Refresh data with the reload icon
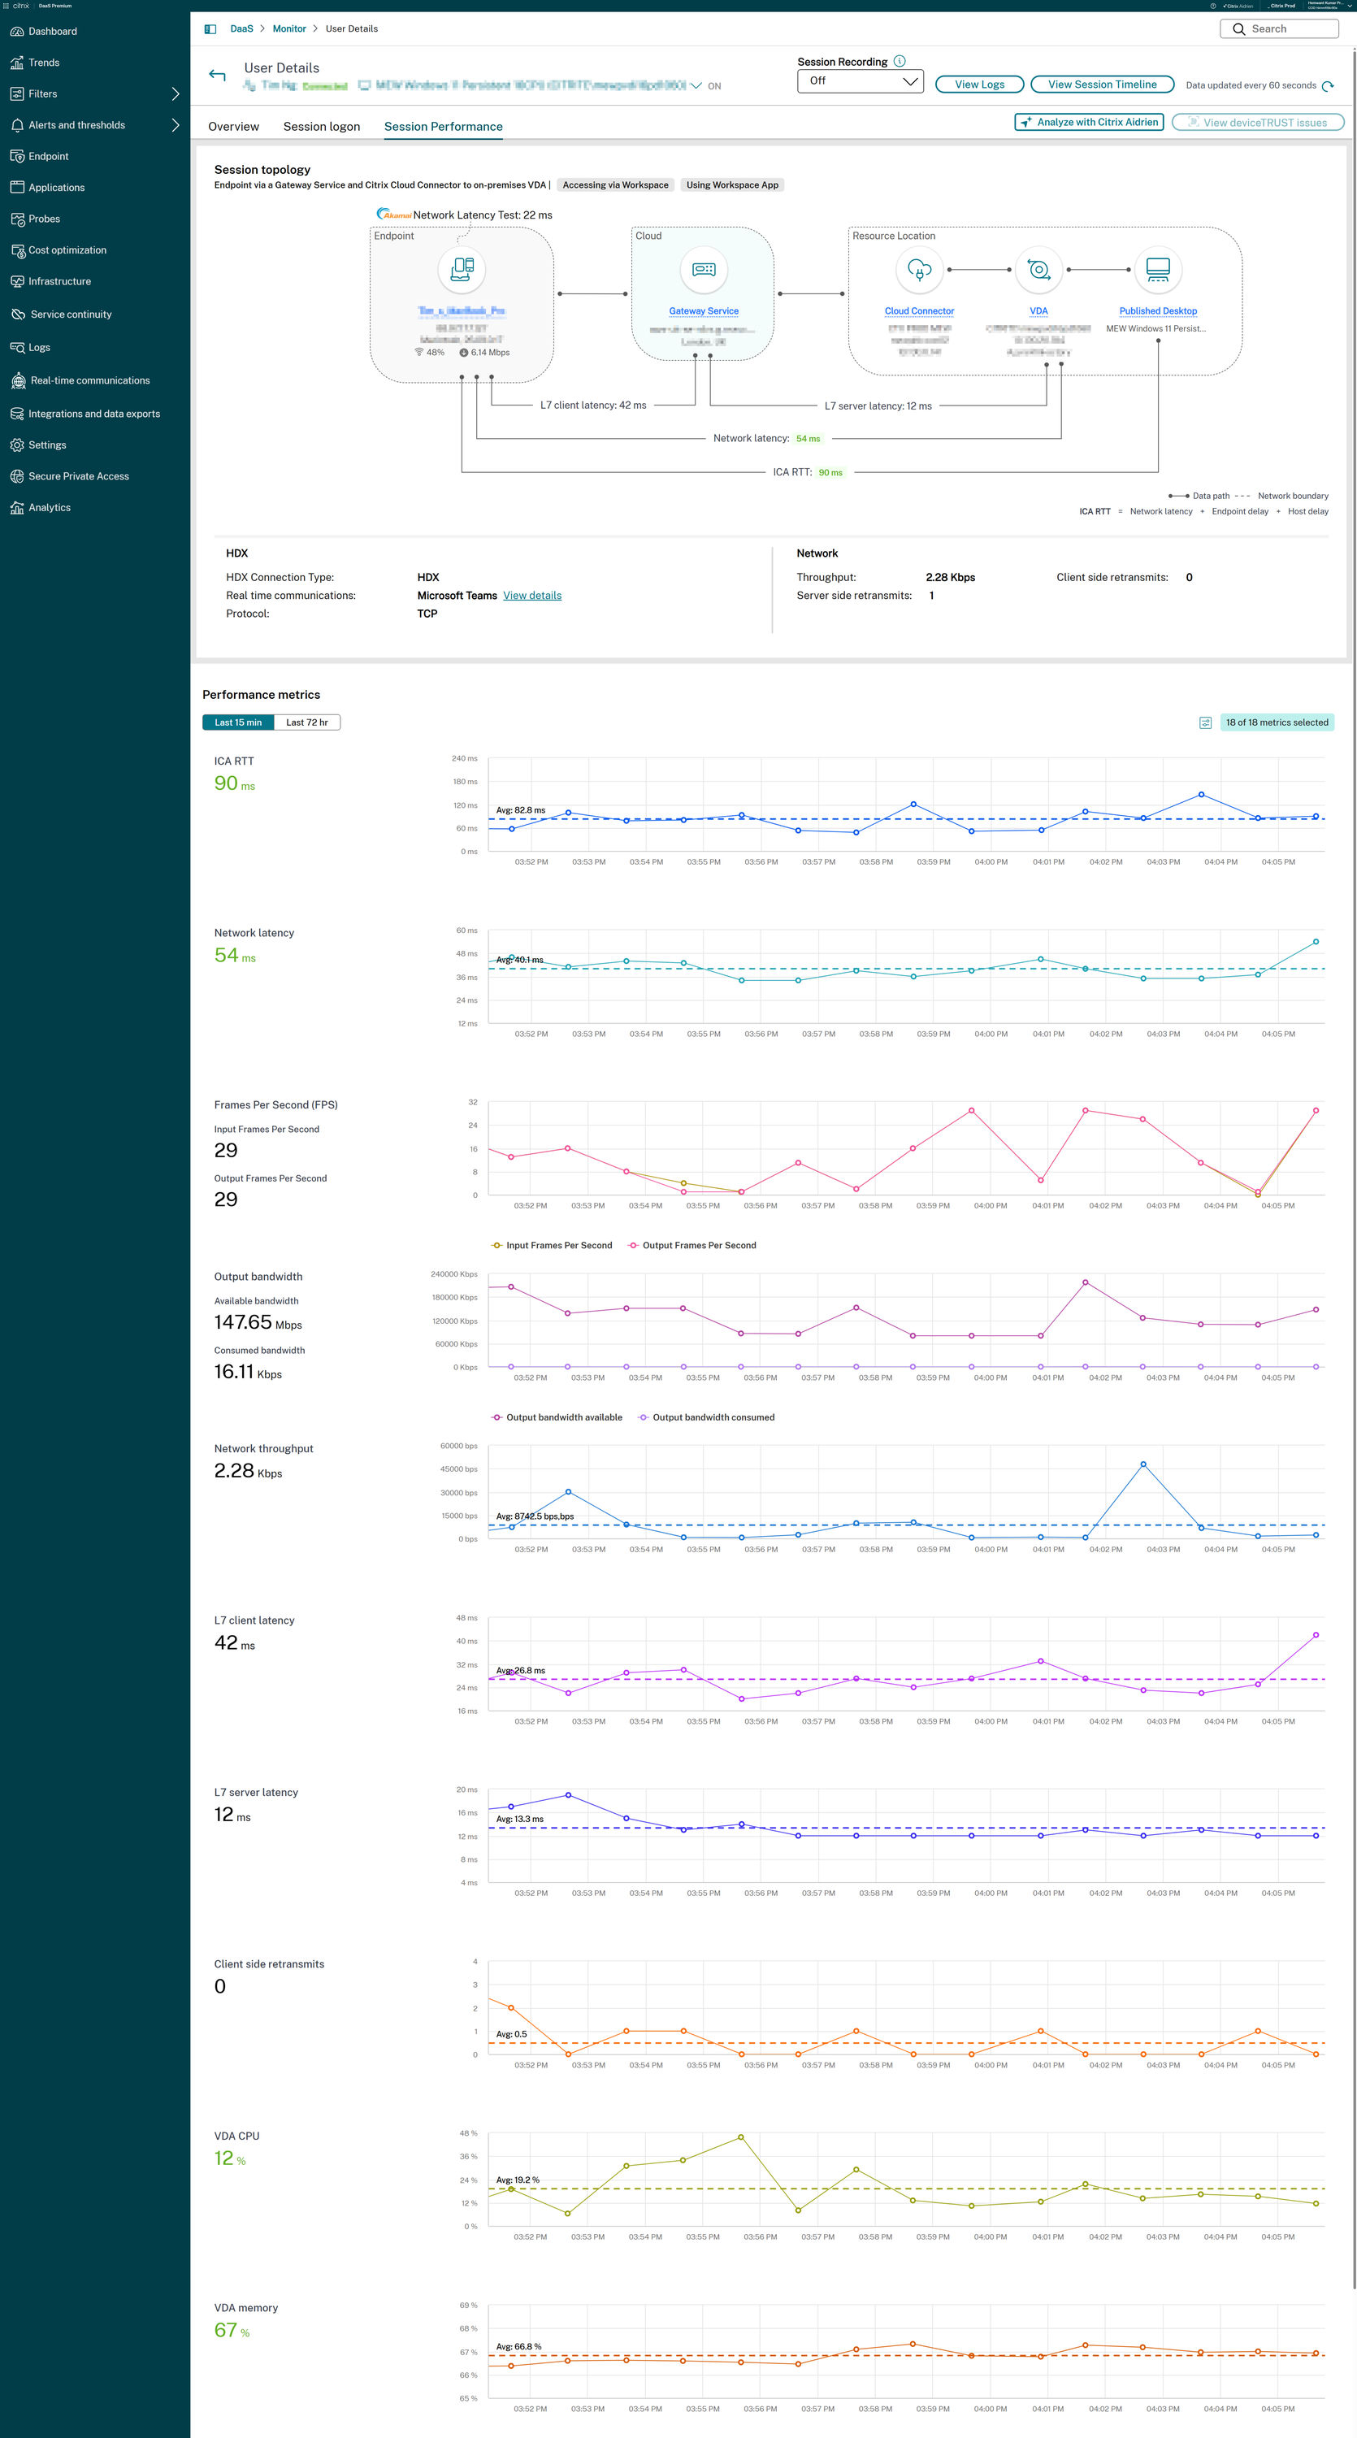This screenshot has height=2438, width=1357. pos(1328,85)
